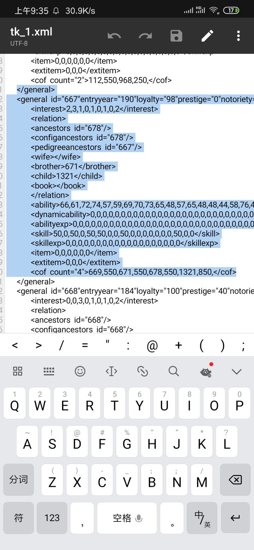
Task: Tap the H key
Action: coord(152,441)
